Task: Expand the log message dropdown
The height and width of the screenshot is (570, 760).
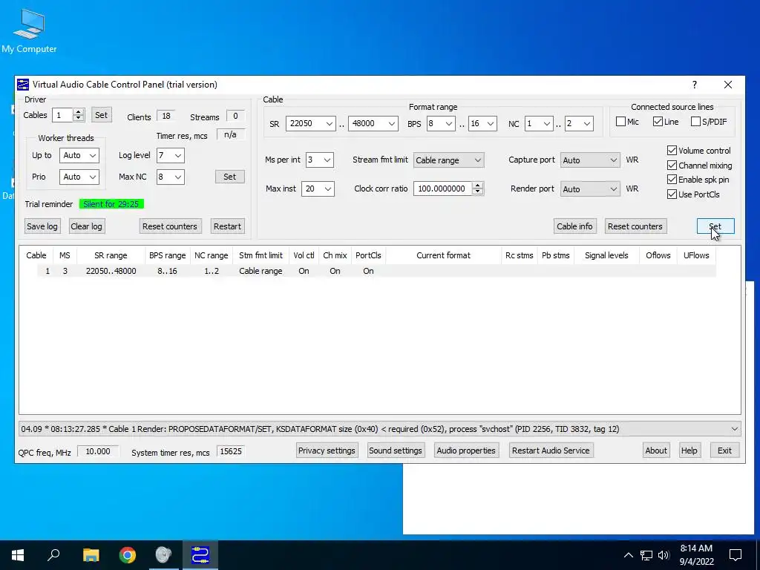Action: (734, 429)
